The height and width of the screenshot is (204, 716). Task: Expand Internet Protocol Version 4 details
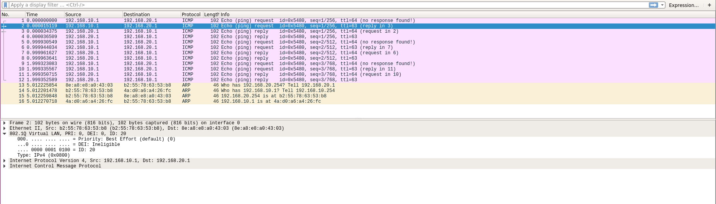4,161
